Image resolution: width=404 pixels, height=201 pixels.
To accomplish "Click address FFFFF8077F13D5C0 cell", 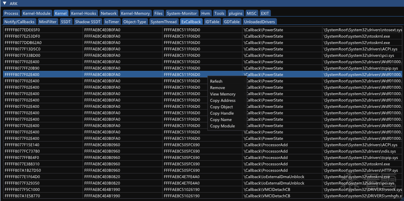I will pos(43,49).
